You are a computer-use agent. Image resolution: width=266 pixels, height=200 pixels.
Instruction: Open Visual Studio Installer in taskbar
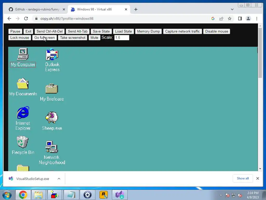120,195
